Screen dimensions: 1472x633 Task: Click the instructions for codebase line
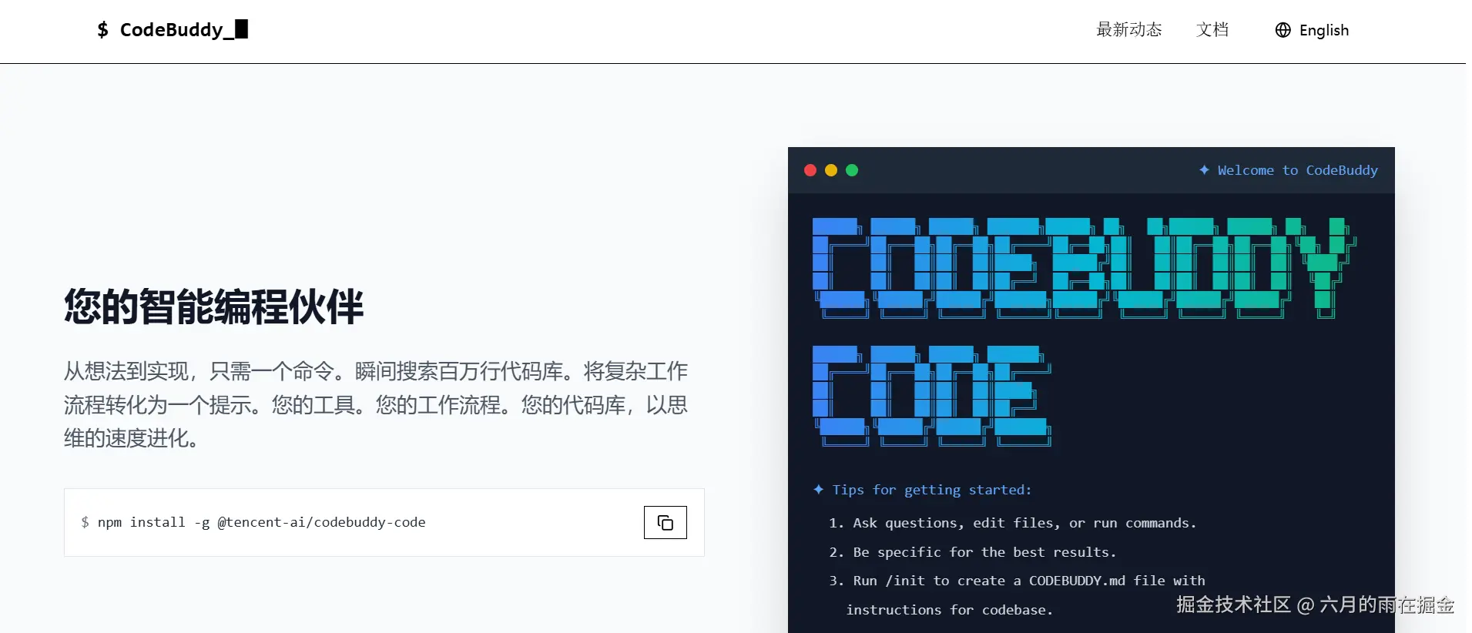(x=949, y=610)
